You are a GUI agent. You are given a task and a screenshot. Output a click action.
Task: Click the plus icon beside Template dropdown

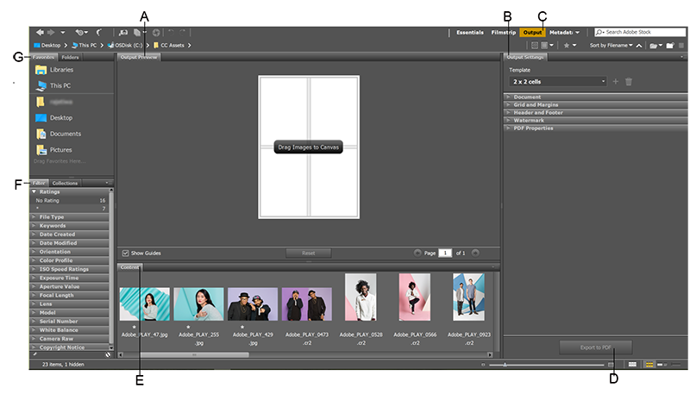[x=615, y=82]
